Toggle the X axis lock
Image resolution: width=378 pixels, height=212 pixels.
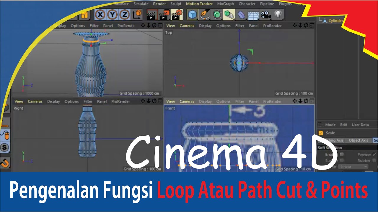point(100,14)
